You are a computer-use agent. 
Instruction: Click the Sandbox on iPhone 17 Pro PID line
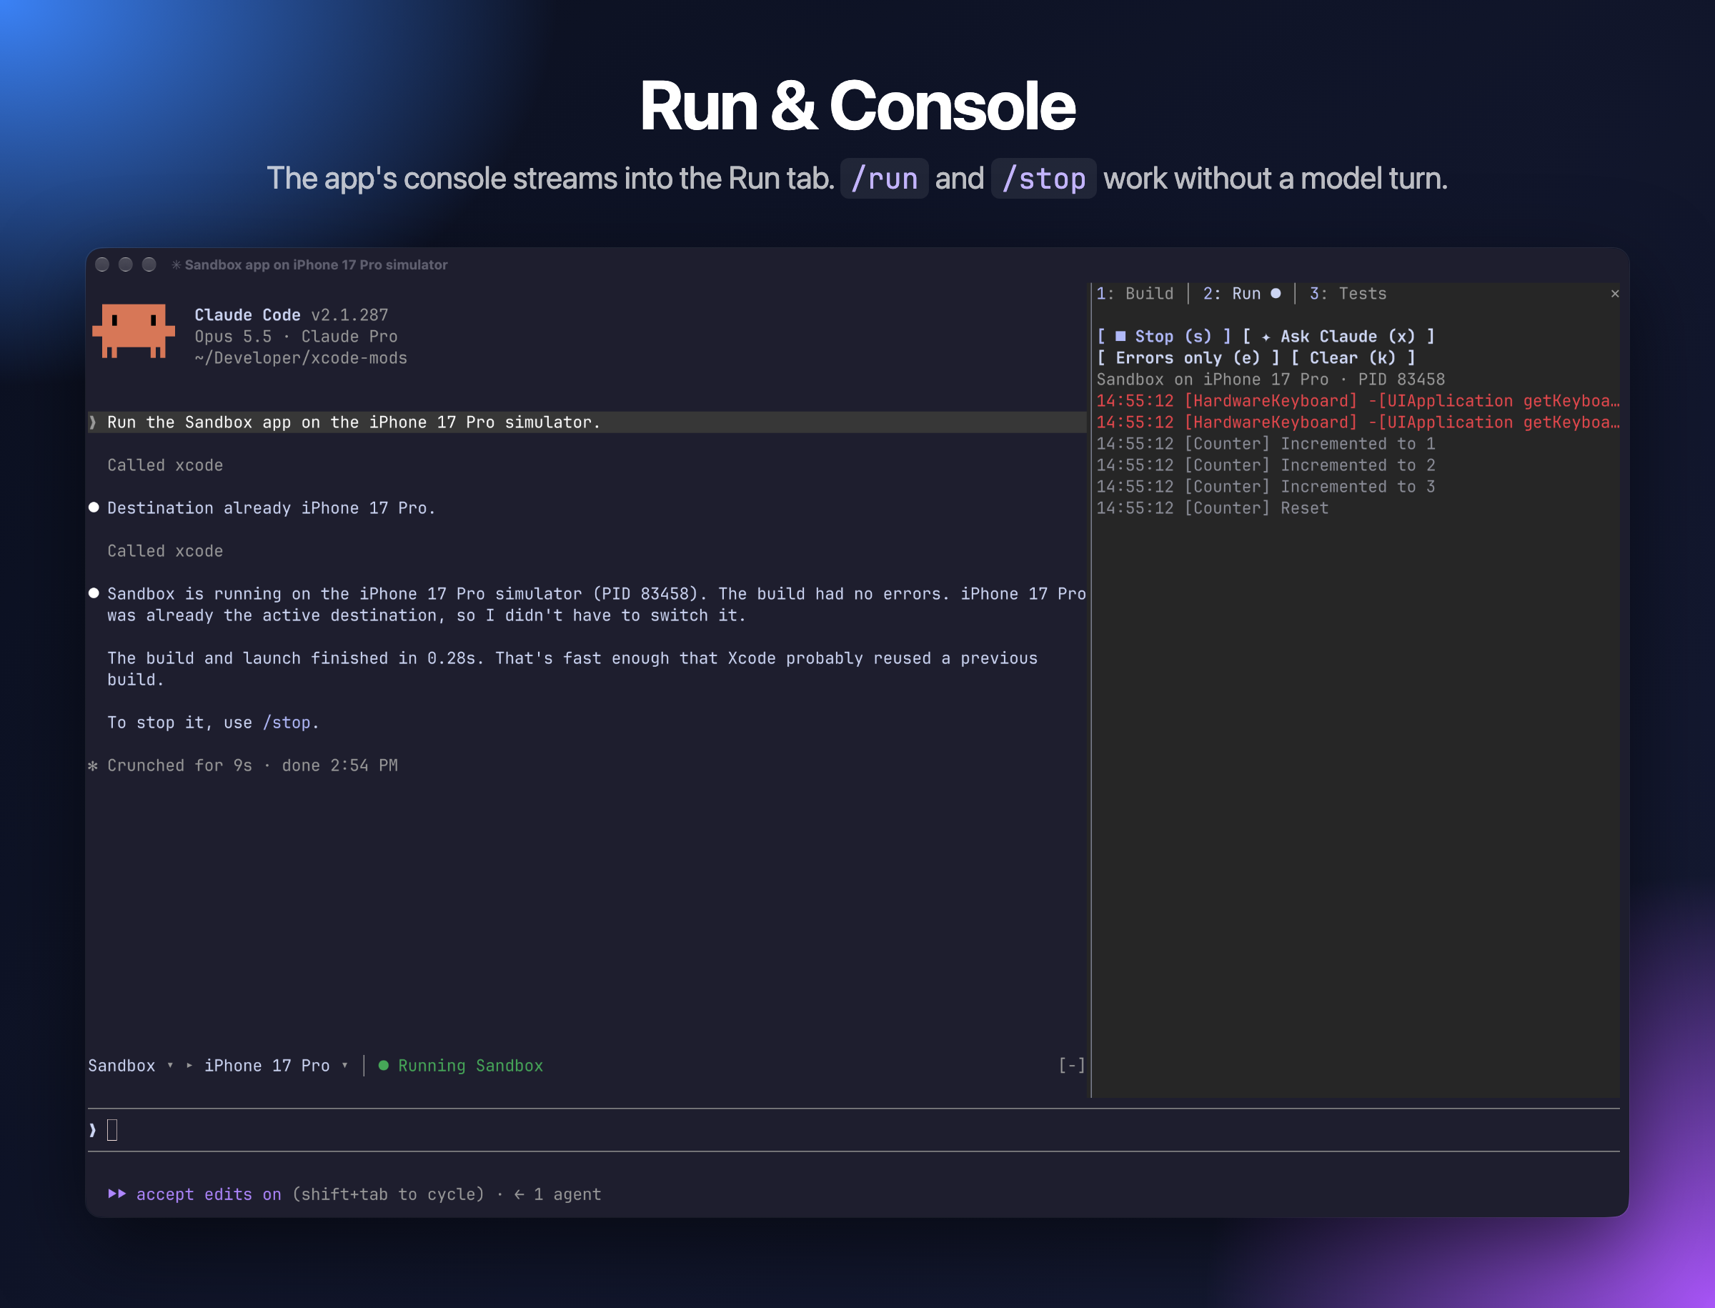click(1271, 380)
